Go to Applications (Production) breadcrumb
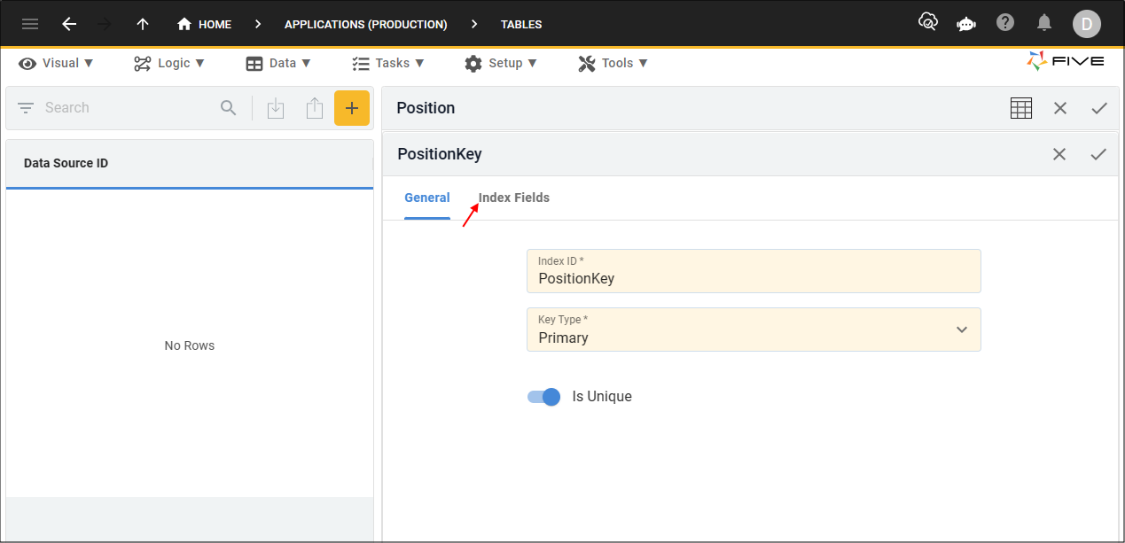The image size is (1125, 543). pyautogui.click(x=365, y=24)
